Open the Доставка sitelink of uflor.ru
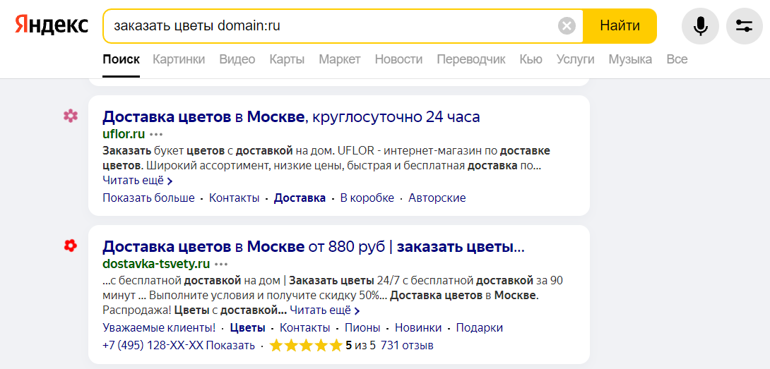Viewport: 770px width, 369px height. click(x=300, y=198)
